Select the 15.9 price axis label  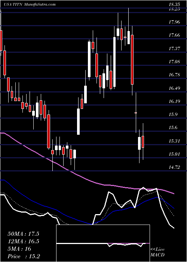[173, 115]
